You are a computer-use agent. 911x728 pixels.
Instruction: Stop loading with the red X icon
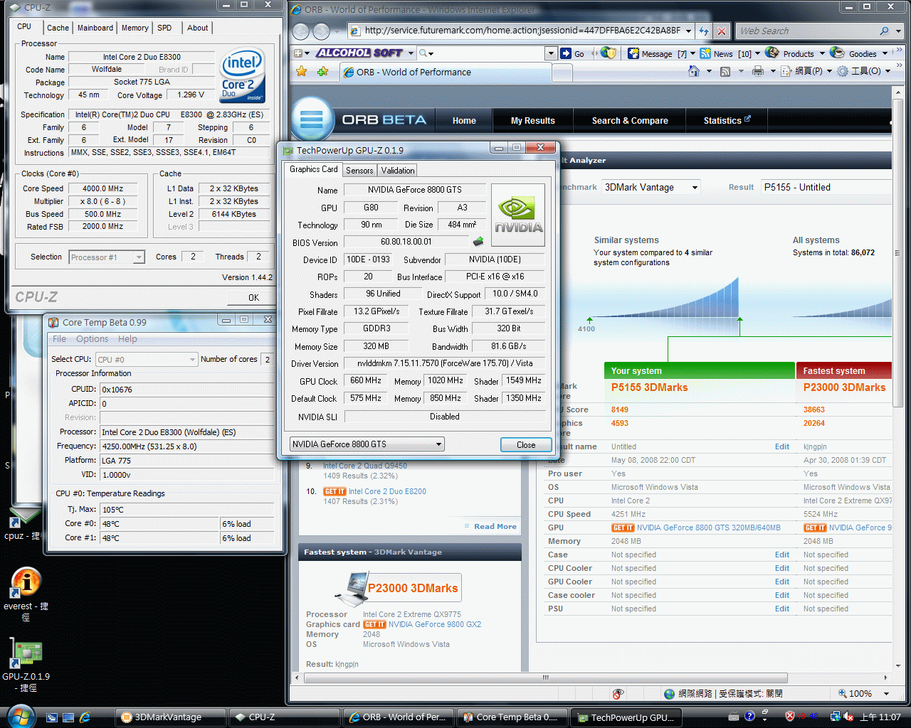click(x=722, y=31)
